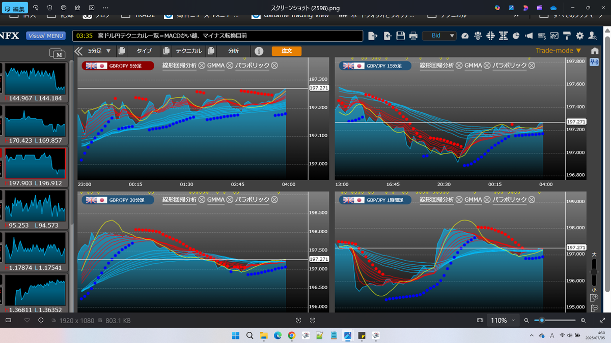This screenshot has height=343, width=611.
Task: Click the orange 注文 order button
Action: click(x=287, y=51)
